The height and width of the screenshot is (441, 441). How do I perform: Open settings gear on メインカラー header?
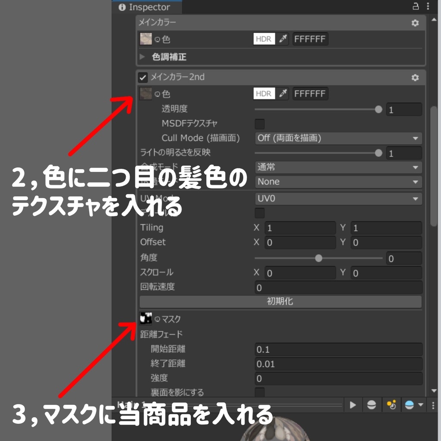coord(415,23)
